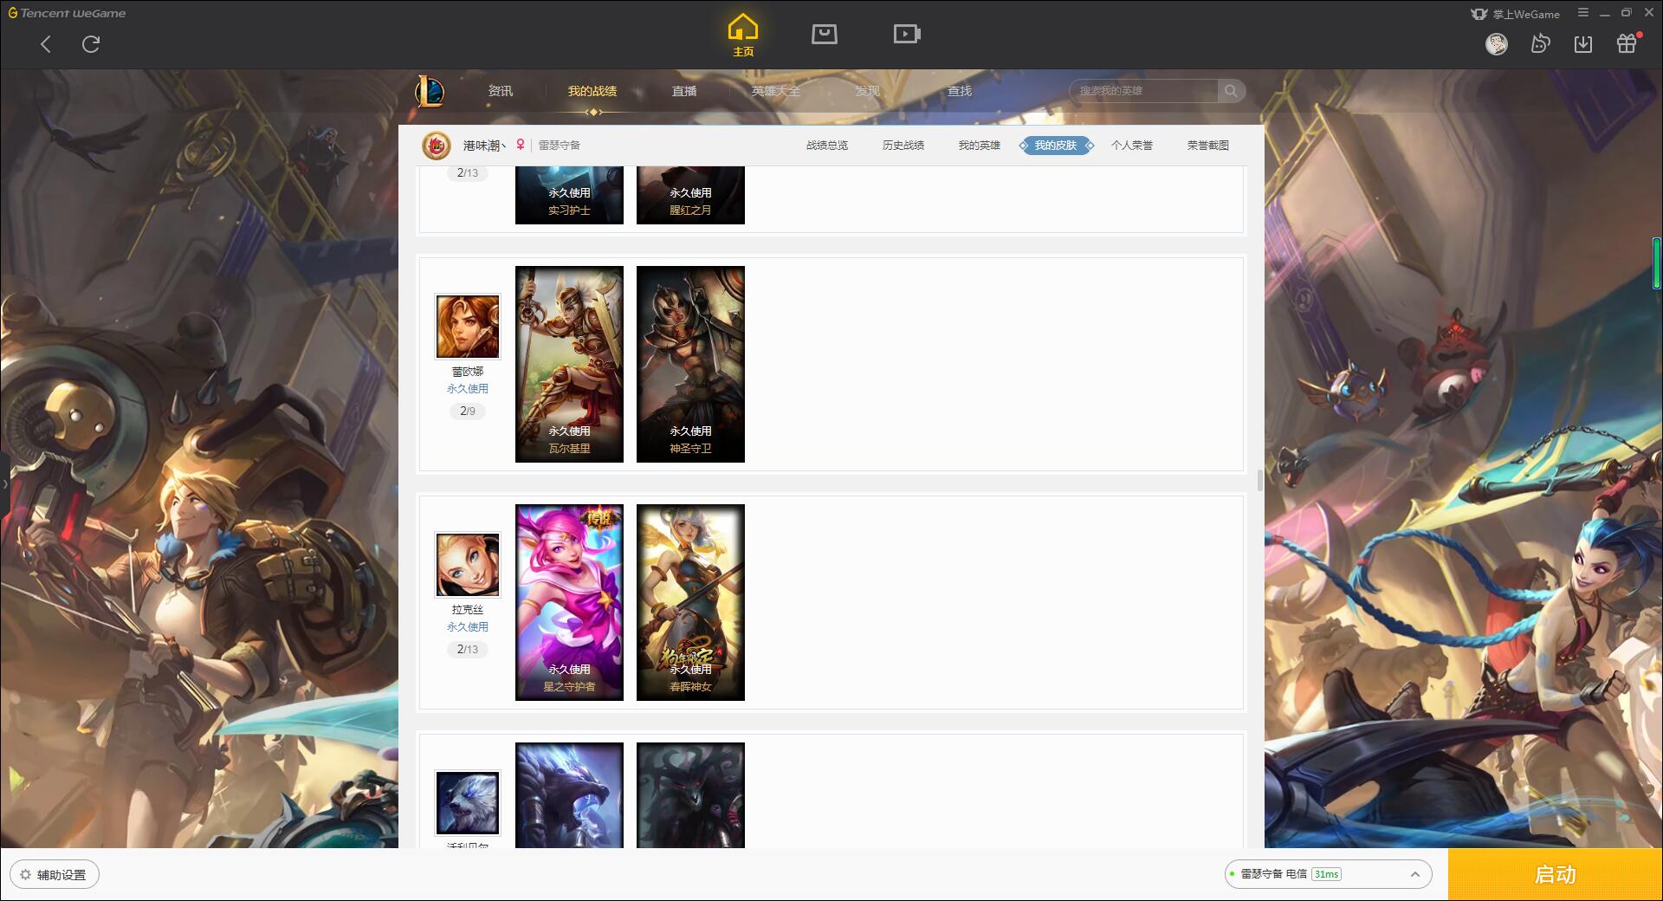Switch to 战绩总览 sub-tab
1663x901 pixels.
[x=827, y=146]
